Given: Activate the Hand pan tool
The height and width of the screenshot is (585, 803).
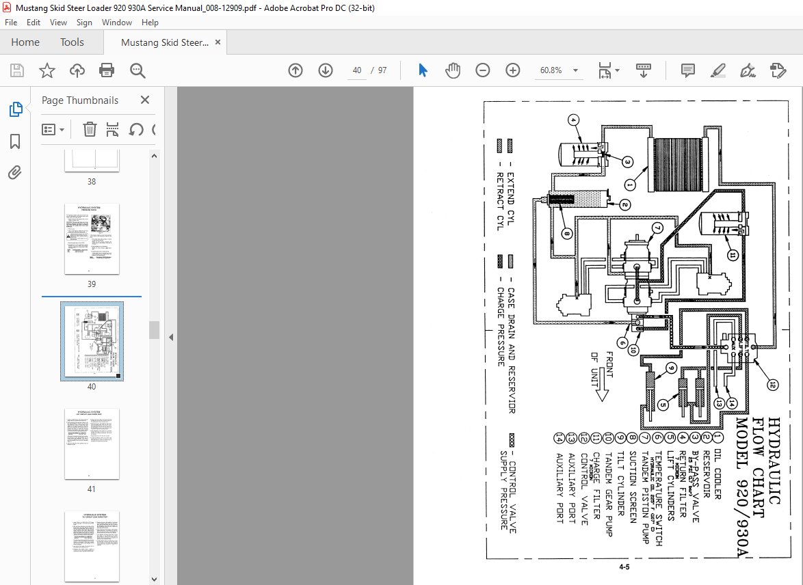Looking at the screenshot, I should point(453,70).
